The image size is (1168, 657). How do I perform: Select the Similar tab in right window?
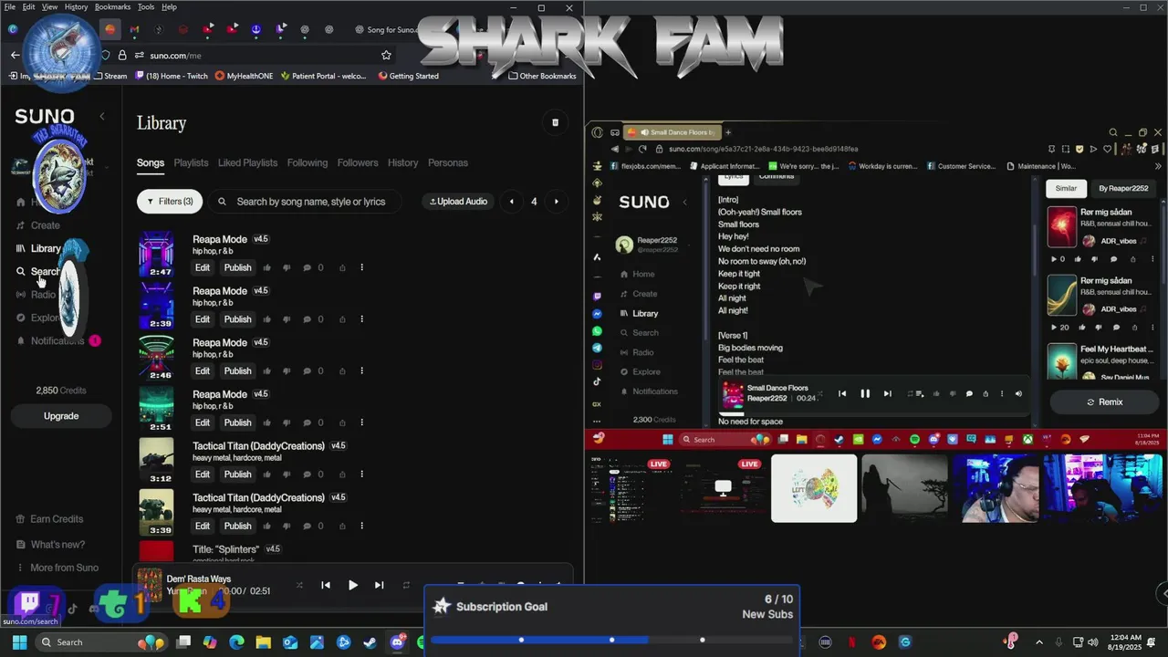tap(1066, 188)
